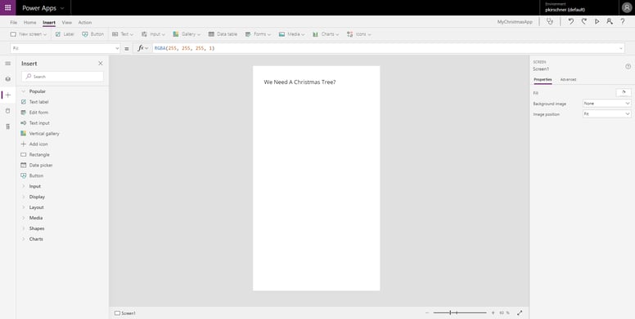The height and width of the screenshot is (319, 635).
Task: Open the Background image dropdown
Action: point(606,104)
